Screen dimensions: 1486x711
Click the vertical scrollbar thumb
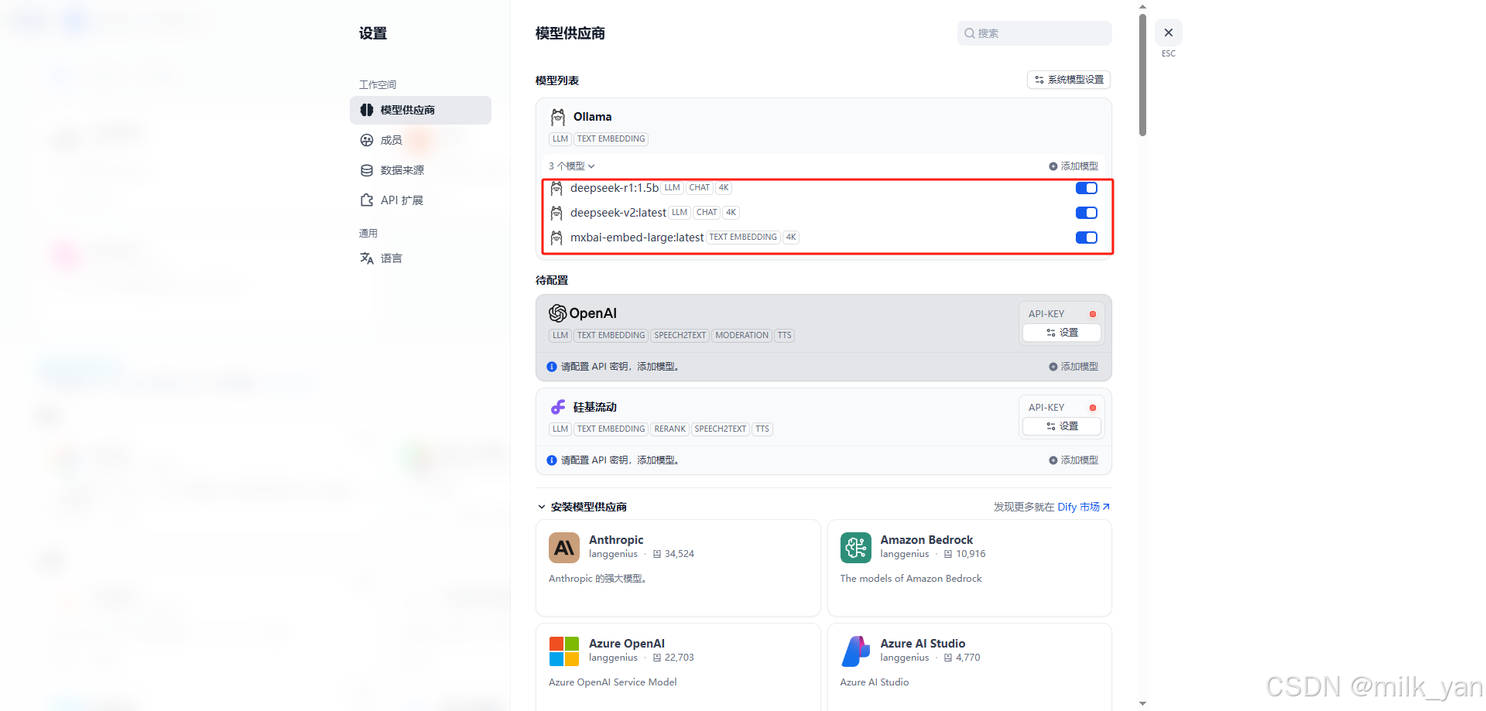tap(1143, 75)
